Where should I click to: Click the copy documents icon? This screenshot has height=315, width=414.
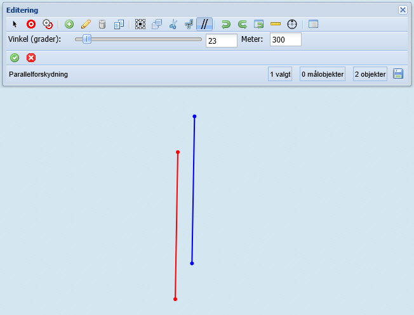click(118, 24)
